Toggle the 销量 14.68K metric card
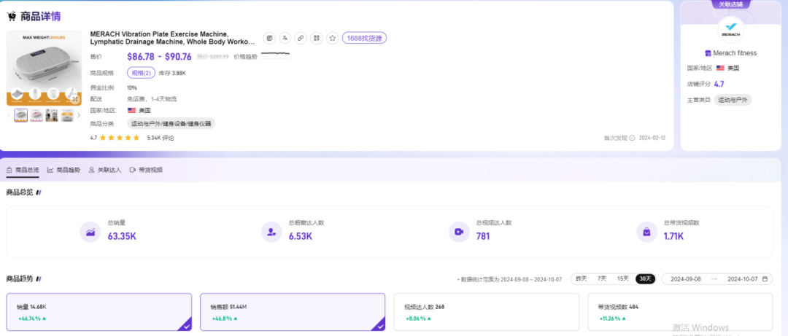The height and width of the screenshot is (336, 788). (99, 312)
